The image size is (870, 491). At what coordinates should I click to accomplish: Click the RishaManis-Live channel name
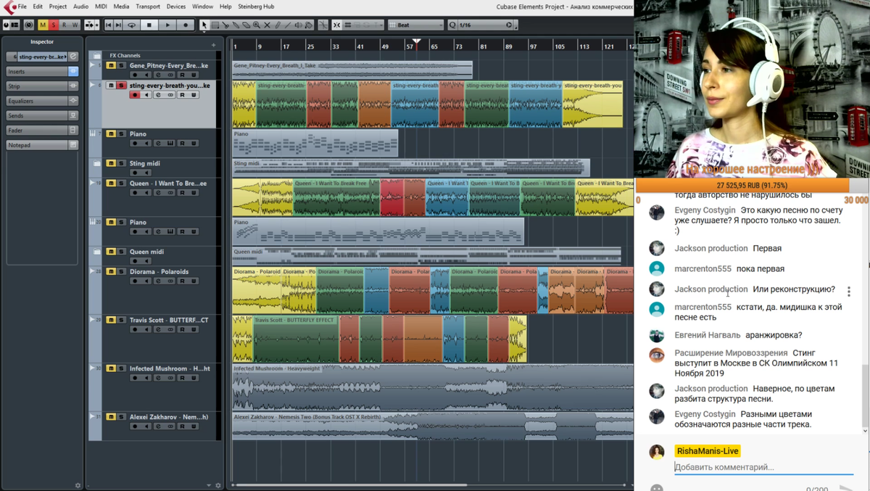pos(707,451)
